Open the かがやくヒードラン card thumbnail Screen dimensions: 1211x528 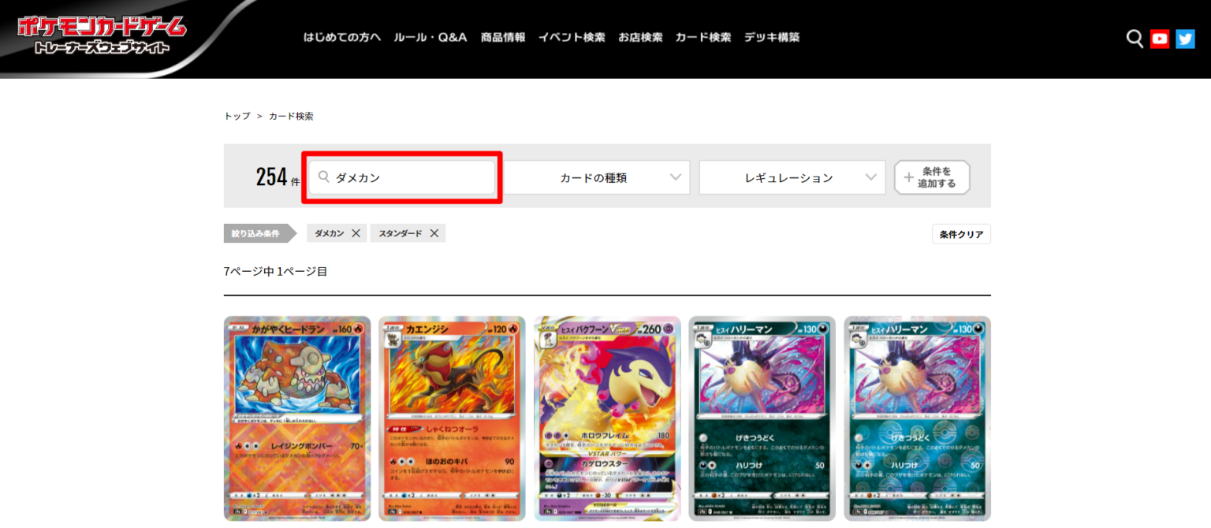(297, 418)
